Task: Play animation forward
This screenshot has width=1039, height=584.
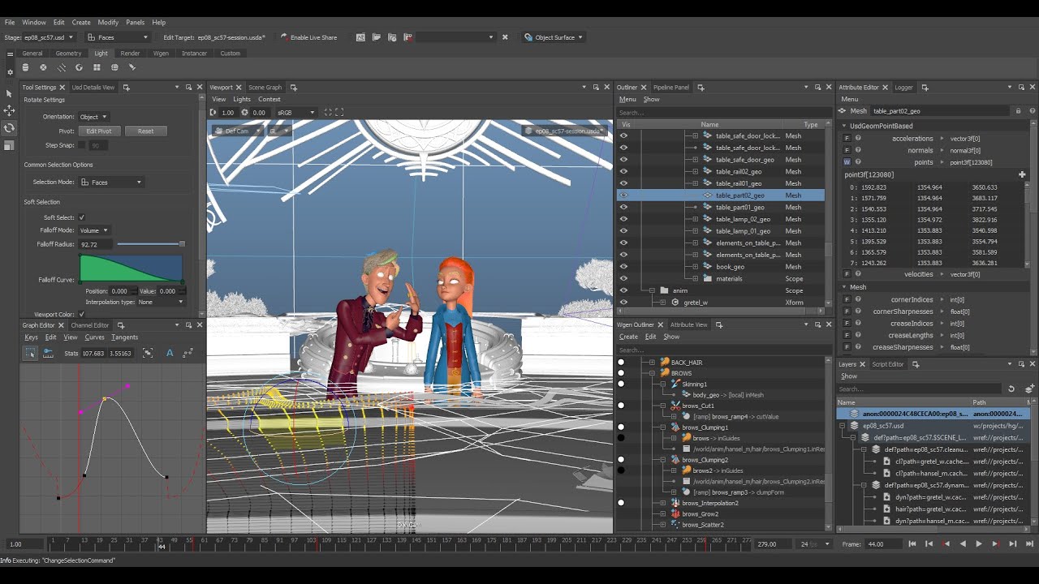Action: click(x=978, y=544)
